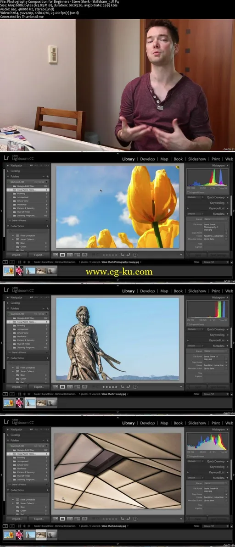
Task: Tick Original Photo checkbox in statue frame
Action: [x=188, y=324]
